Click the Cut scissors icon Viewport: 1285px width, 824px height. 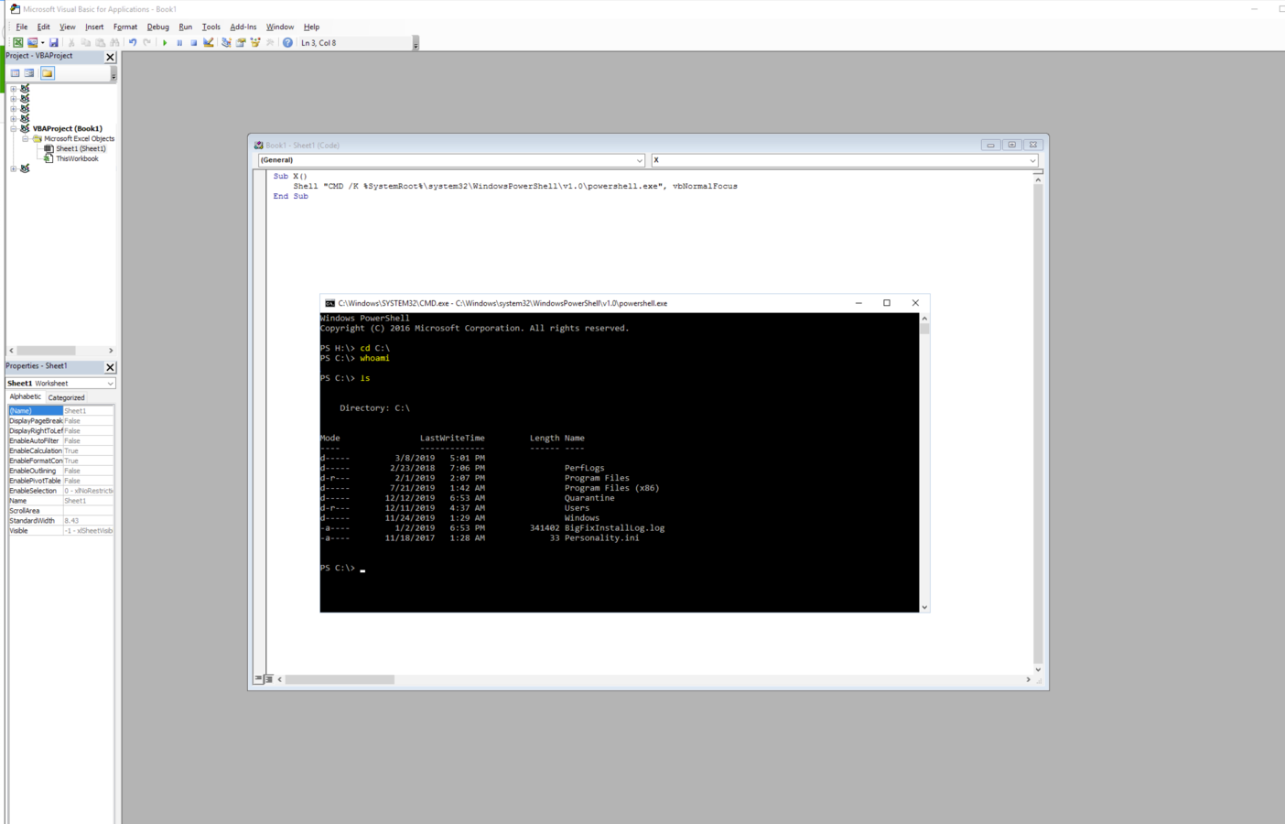(x=71, y=43)
